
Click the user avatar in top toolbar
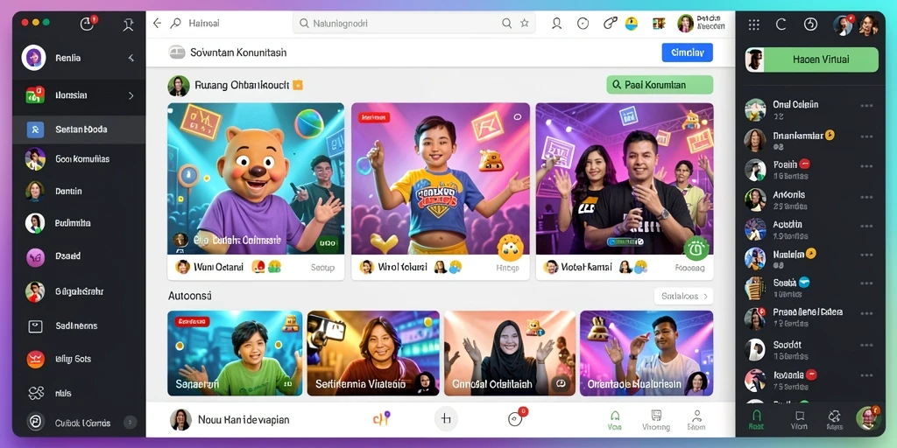685,24
